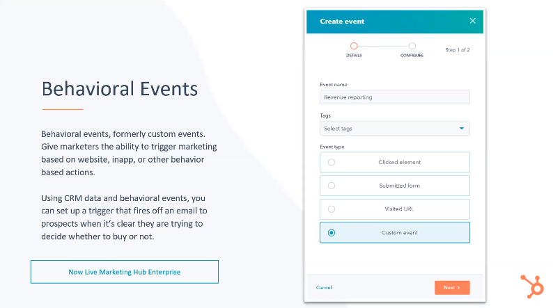Click the CONFIGURE step label
The height and width of the screenshot is (308, 553).
[x=412, y=55]
